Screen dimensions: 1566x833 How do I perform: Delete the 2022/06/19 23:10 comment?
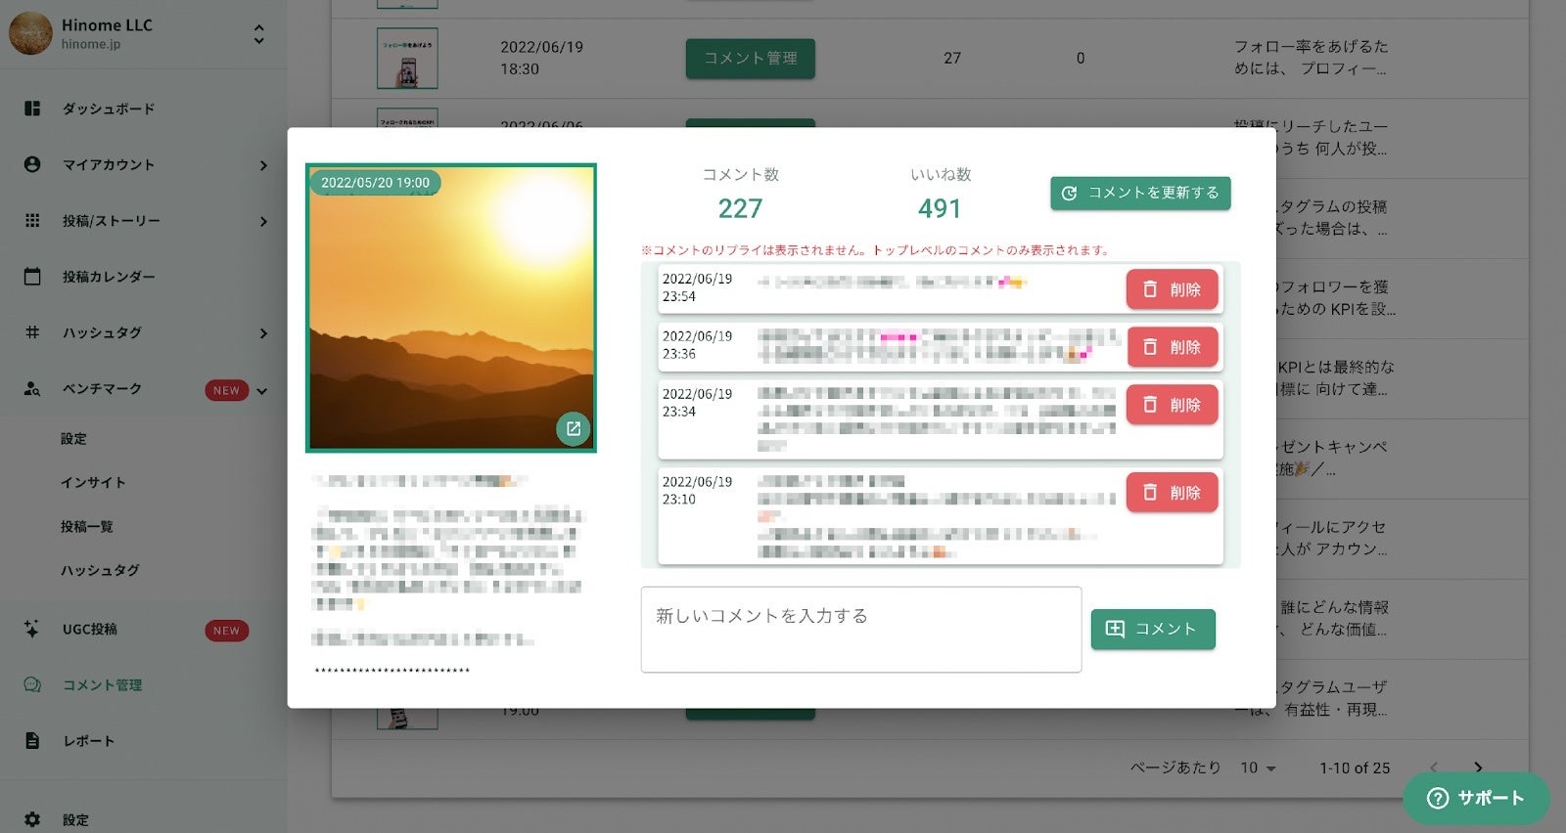[x=1173, y=493]
